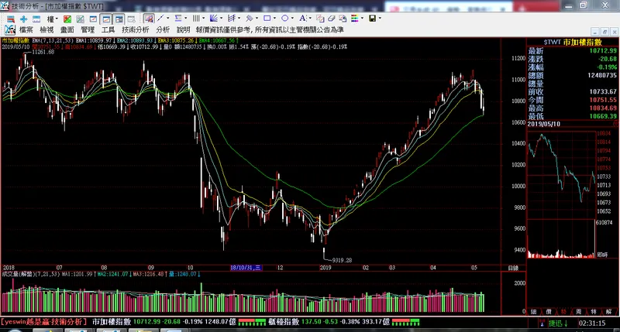The height and width of the screenshot is (332, 620).
Task: Toggle the indicator overlay tool button
Action: click(149, 19)
